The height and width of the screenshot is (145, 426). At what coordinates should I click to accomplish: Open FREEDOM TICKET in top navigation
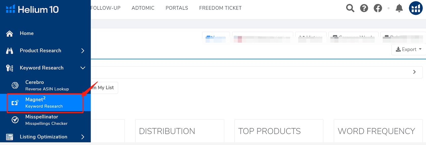(x=220, y=8)
